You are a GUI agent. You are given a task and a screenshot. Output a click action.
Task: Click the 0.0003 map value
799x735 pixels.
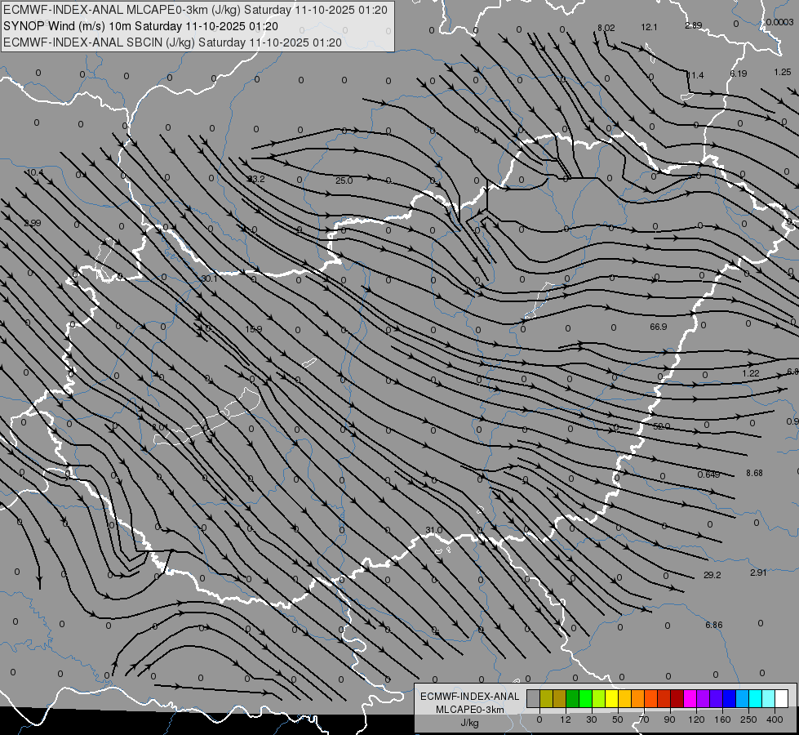click(x=779, y=22)
